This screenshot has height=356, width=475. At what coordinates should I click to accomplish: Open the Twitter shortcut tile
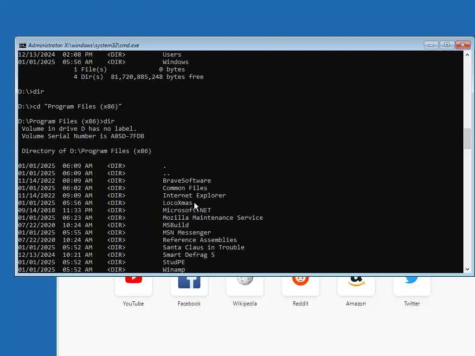pyautogui.click(x=412, y=286)
